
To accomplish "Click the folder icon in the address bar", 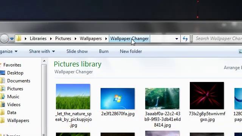I will point(19,39).
